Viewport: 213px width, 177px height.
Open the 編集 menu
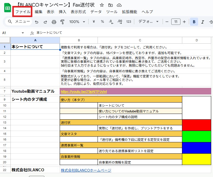point(38,12)
